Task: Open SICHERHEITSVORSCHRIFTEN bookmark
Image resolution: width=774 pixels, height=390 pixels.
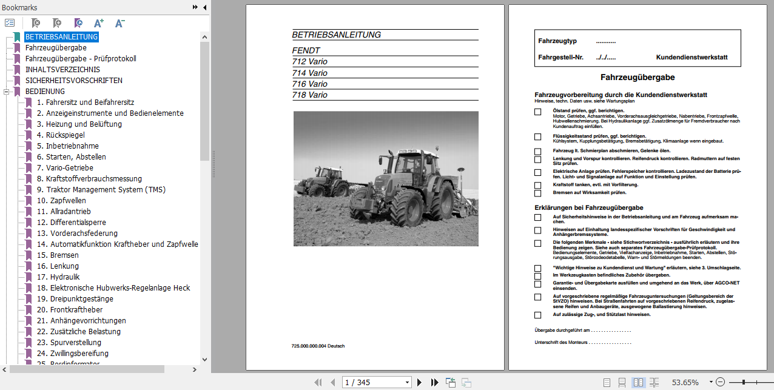Action: tap(74, 81)
